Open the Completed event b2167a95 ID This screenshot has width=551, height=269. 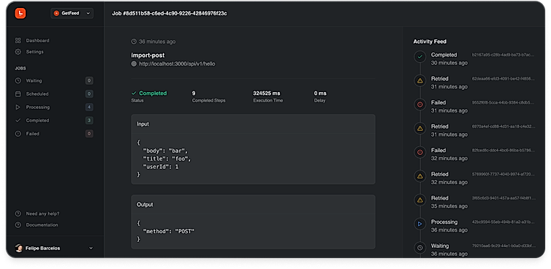pos(503,55)
